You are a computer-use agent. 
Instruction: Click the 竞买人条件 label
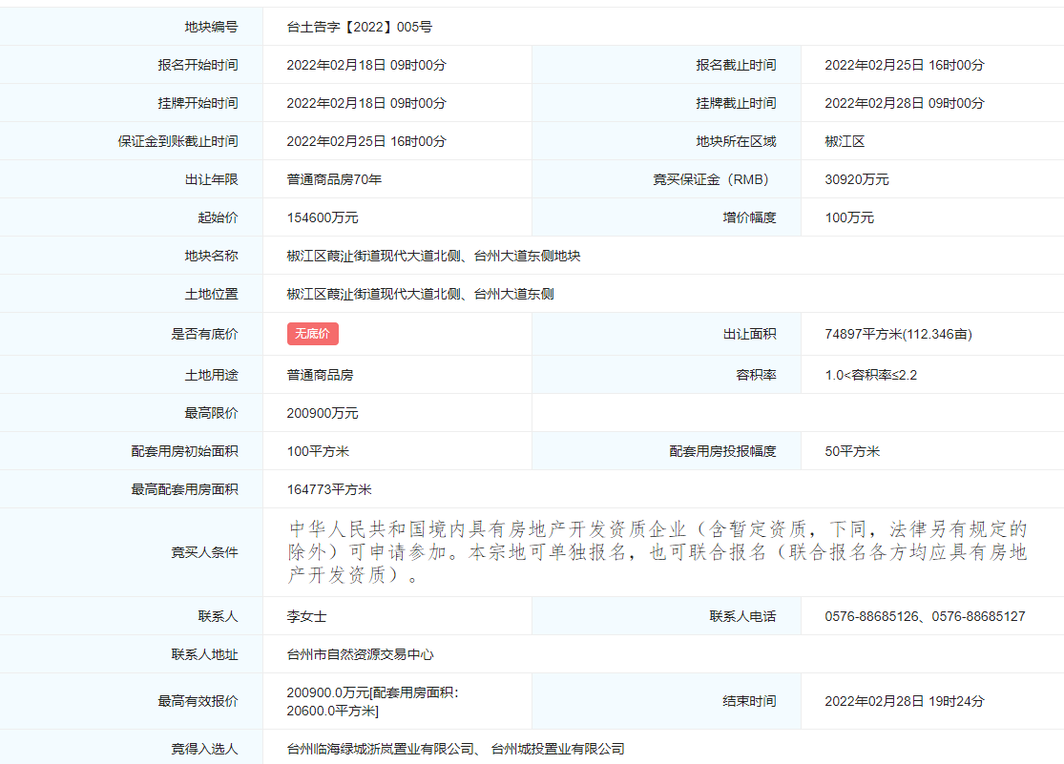204,552
